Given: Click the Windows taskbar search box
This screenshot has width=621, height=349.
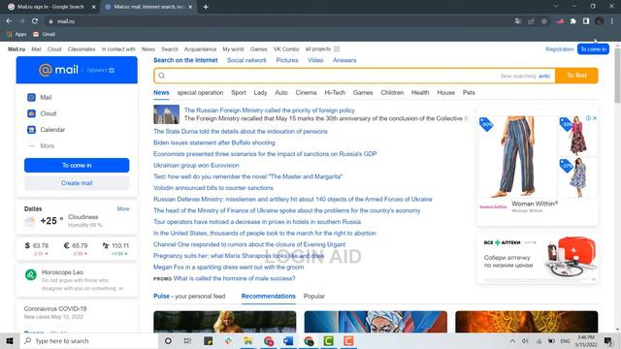Looking at the screenshot, I should (x=89, y=340).
